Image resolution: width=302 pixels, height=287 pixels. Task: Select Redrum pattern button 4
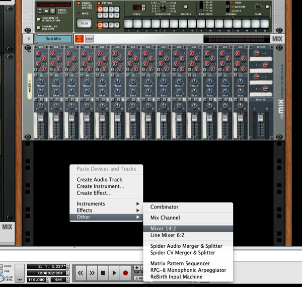tap(117, 9)
